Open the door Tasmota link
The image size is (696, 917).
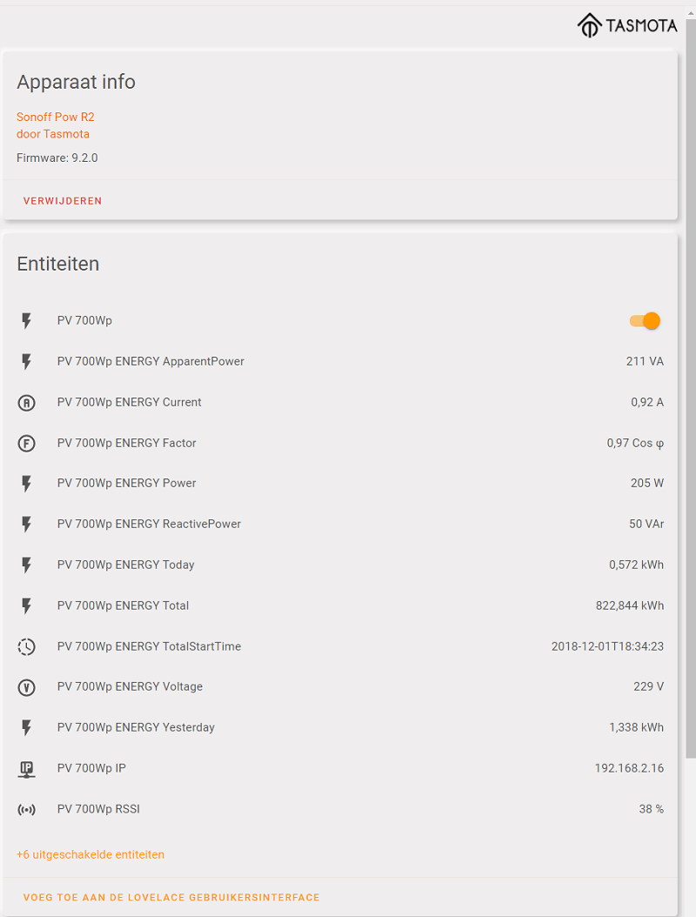(x=53, y=134)
